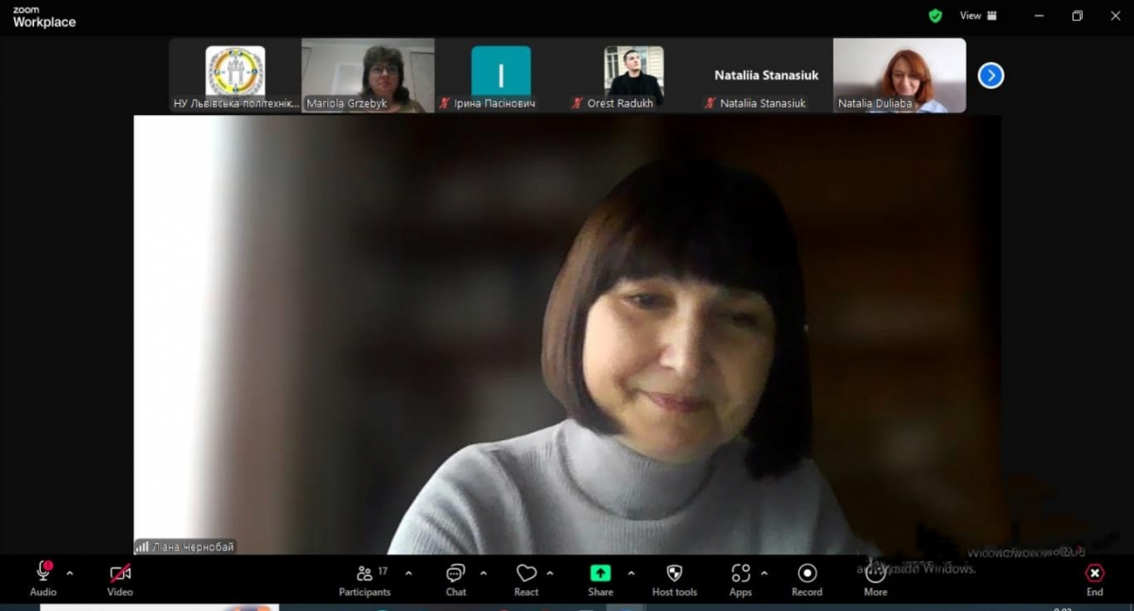Image resolution: width=1134 pixels, height=611 pixels.
Task: Expand chevron next to Participants
Action: pos(408,572)
